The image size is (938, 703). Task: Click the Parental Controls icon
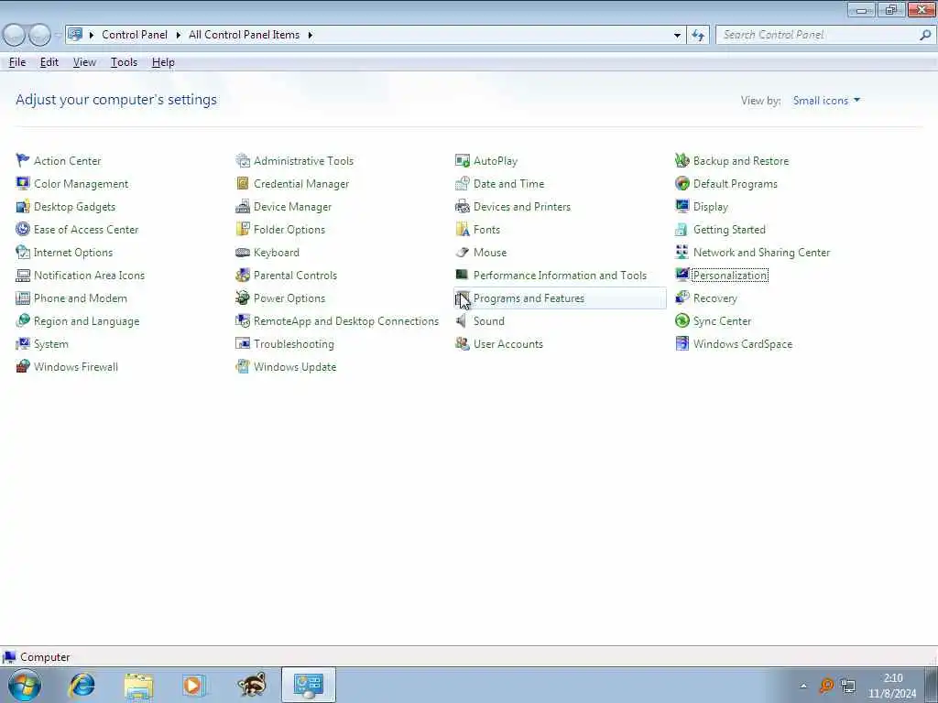[x=242, y=275]
